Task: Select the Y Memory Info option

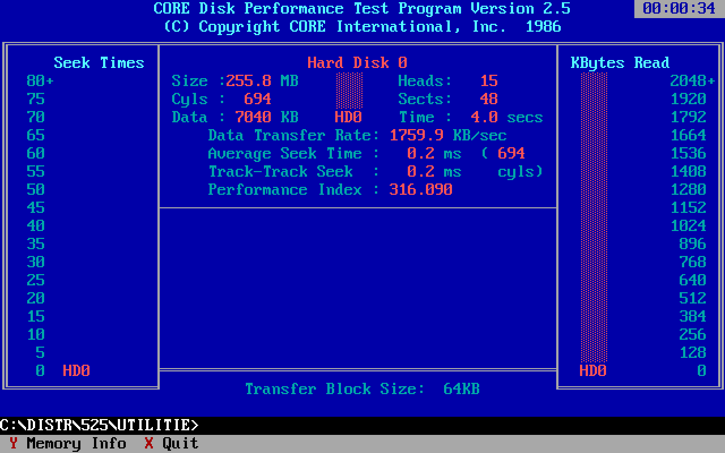Action: pyautogui.click(x=67, y=443)
